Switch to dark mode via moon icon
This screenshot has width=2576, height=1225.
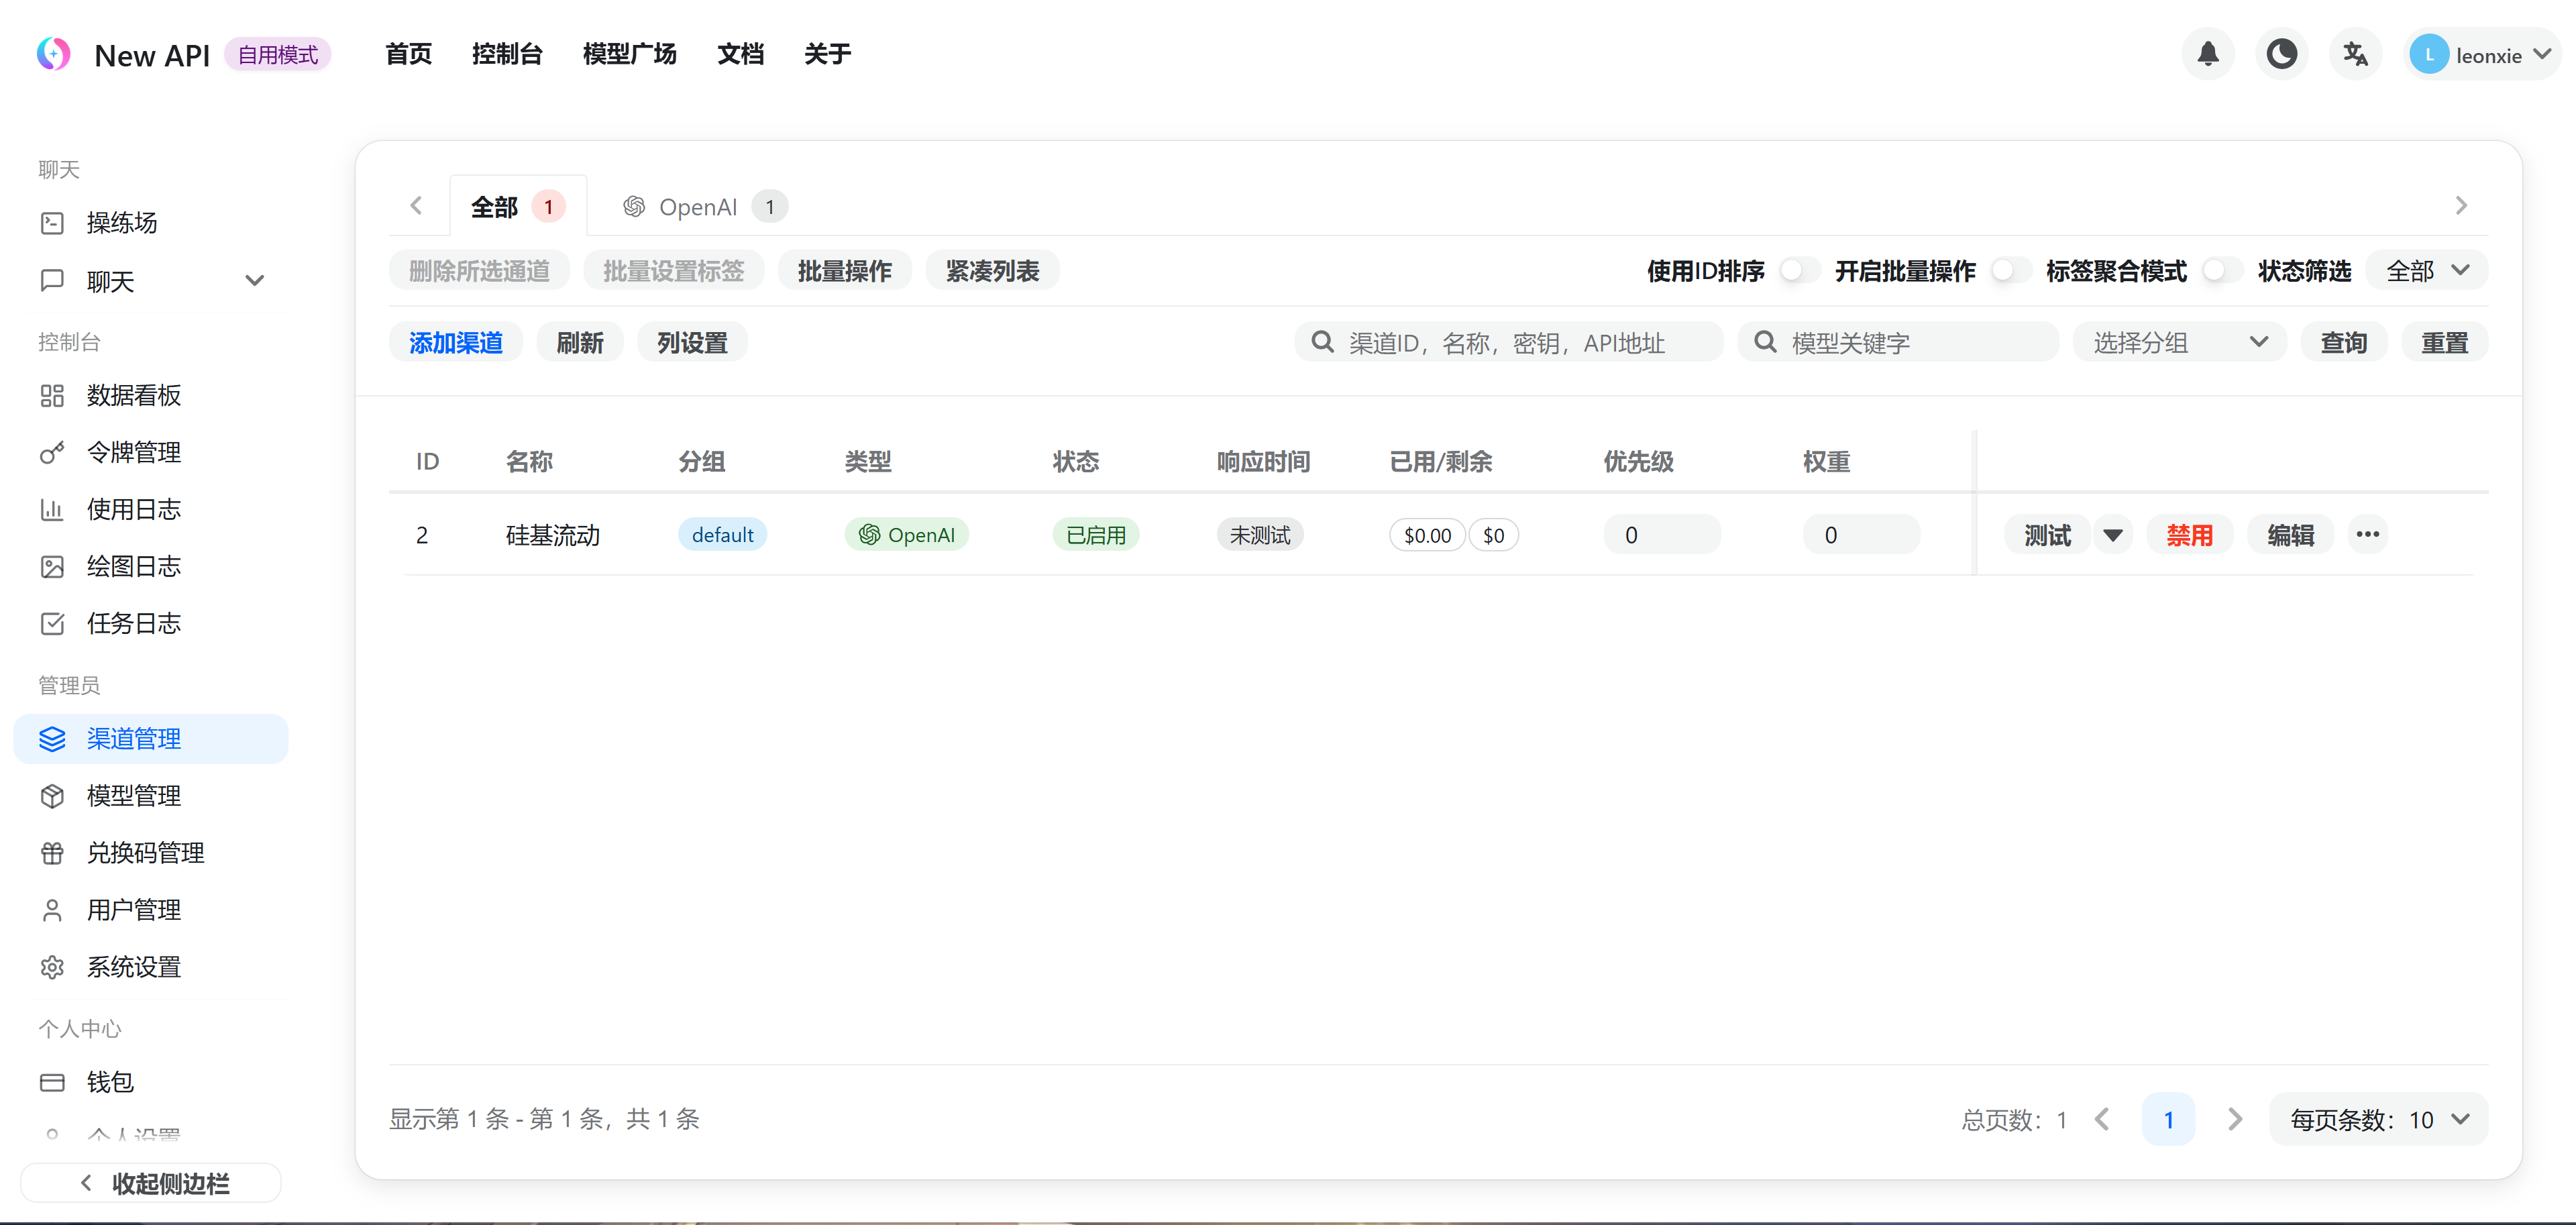(x=2281, y=54)
